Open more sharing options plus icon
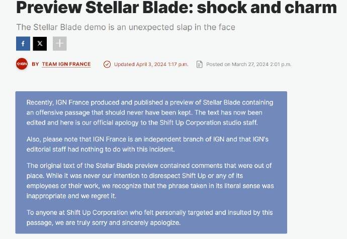Screen dimensions: 347x239 [59, 44]
